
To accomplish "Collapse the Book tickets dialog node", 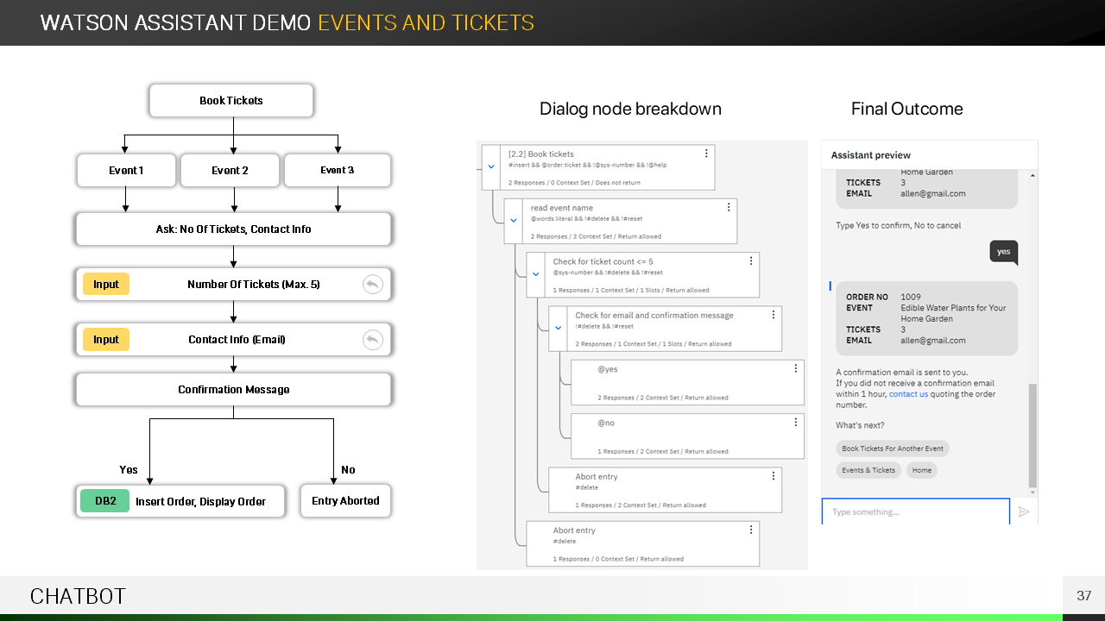I will click(x=491, y=166).
